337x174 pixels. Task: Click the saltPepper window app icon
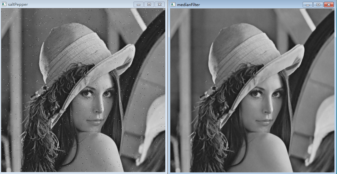tap(4, 4)
